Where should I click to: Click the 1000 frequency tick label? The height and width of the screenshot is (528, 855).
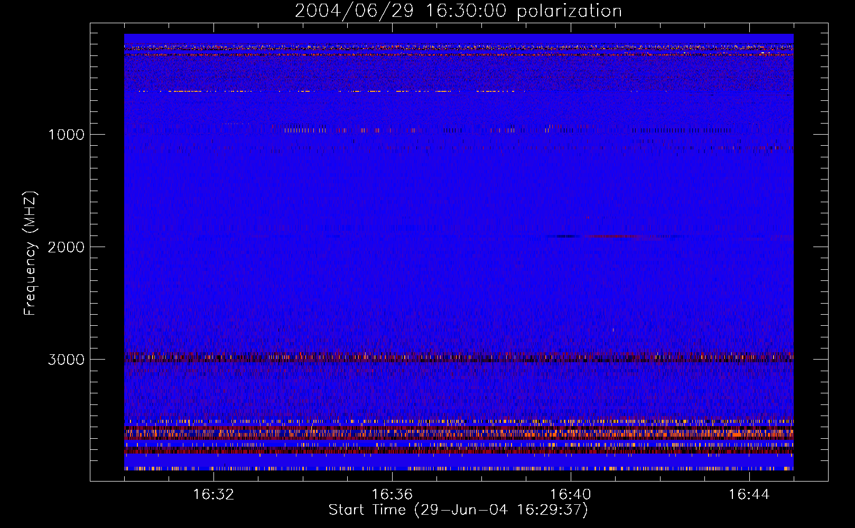[67, 135]
